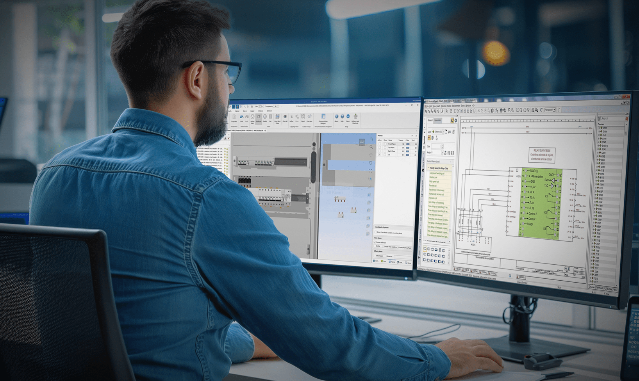Click the rotate icon in 3D viewport
The width and height of the screenshot is (639, 381).
tap(371, 163)
